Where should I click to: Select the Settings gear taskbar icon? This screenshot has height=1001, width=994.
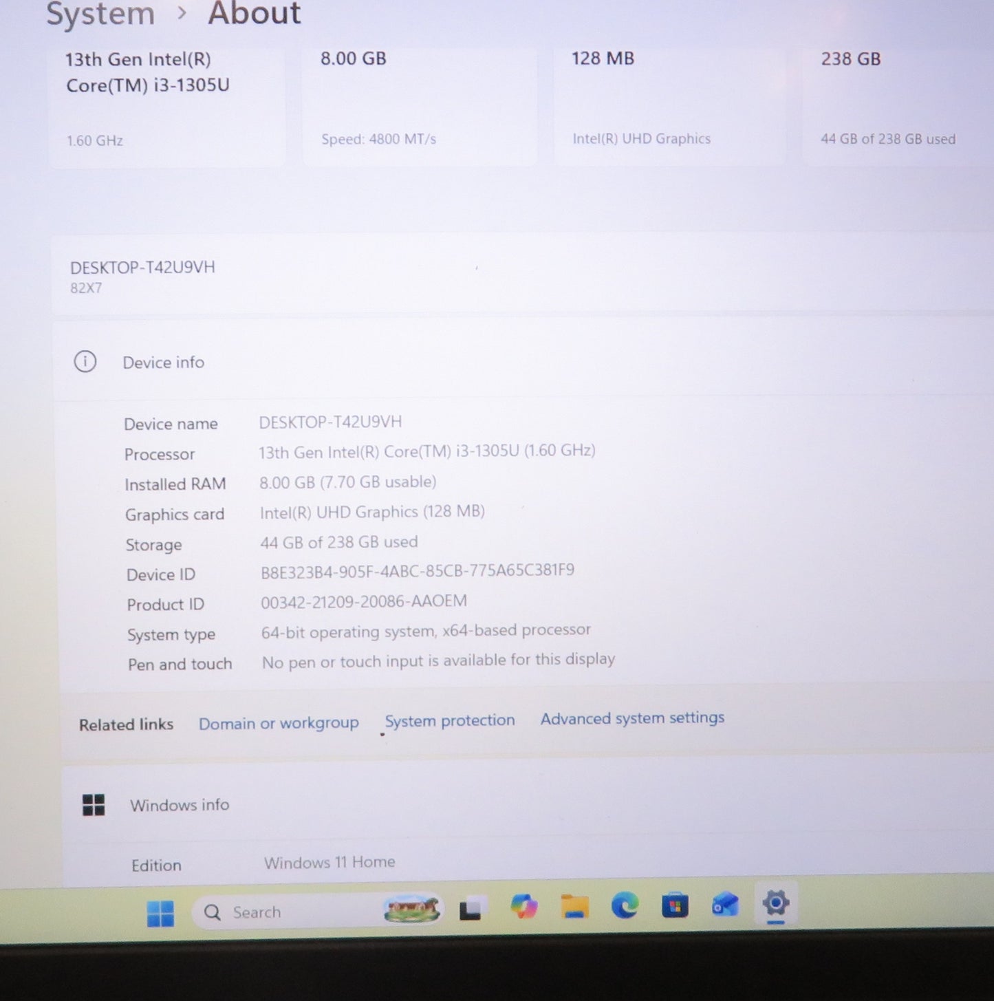tap(775, 903)
